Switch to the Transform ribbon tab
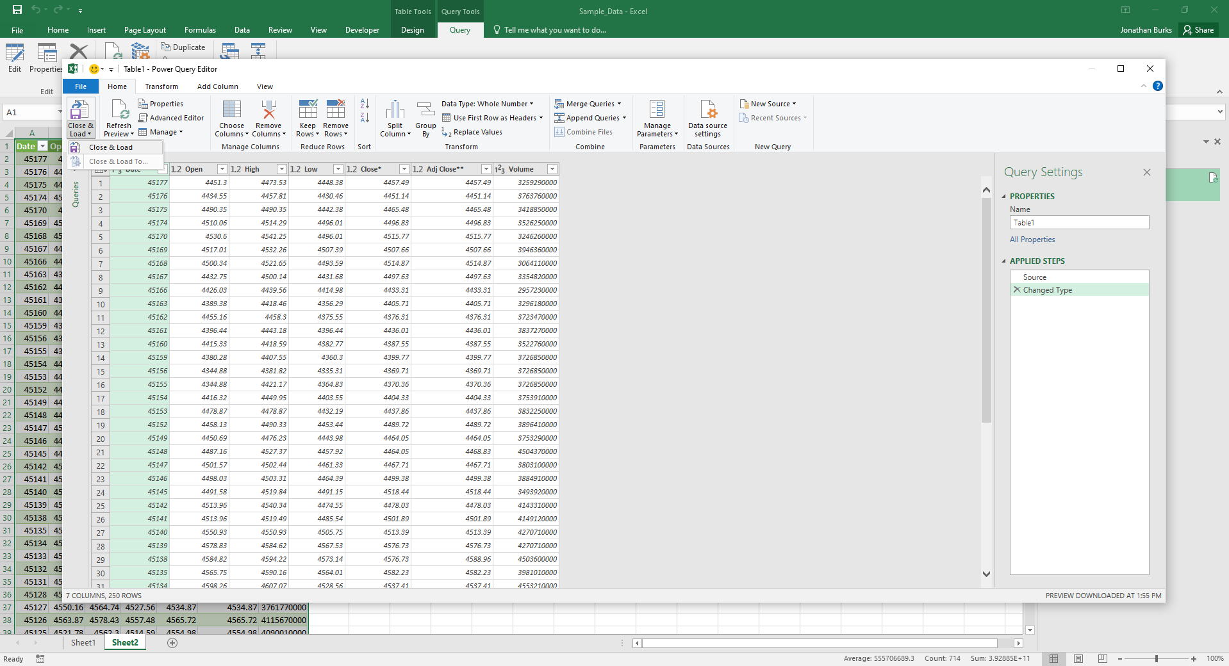This screenshot has height=666, width=1229. [161, 86]
